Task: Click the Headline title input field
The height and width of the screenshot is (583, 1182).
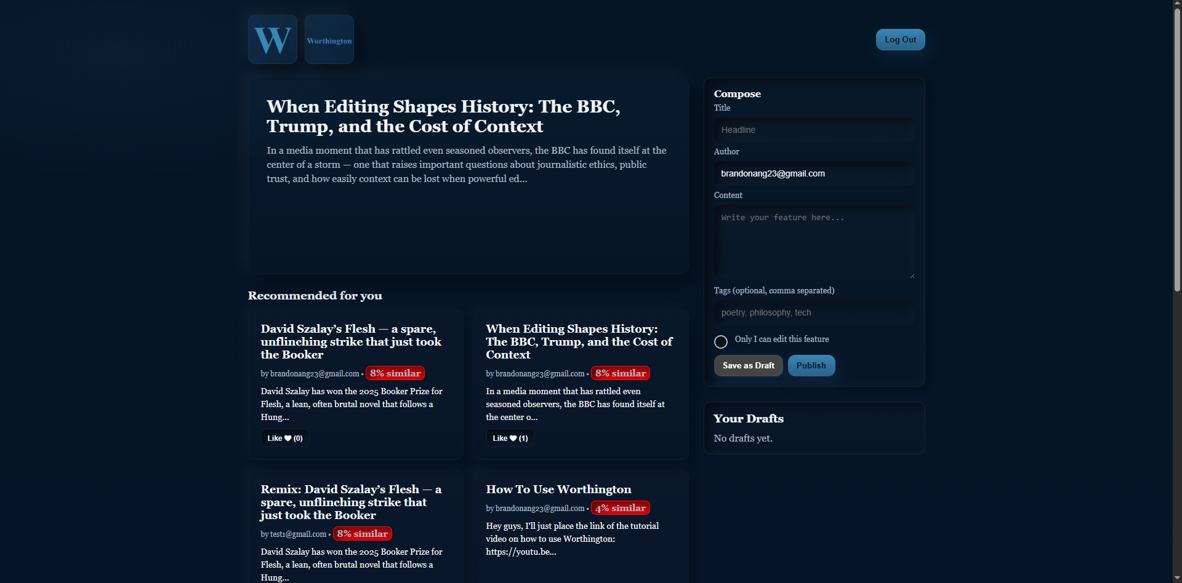Action: 813,129
